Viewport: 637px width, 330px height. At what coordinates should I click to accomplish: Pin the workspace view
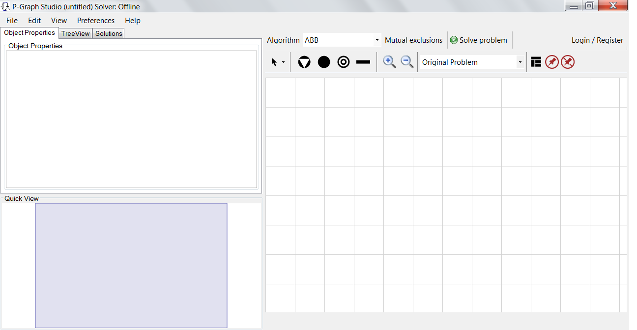551,62
